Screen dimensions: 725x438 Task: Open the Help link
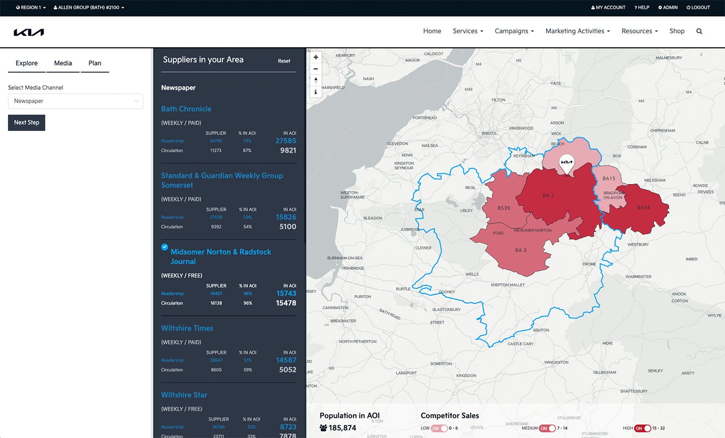tap(642, 8)
